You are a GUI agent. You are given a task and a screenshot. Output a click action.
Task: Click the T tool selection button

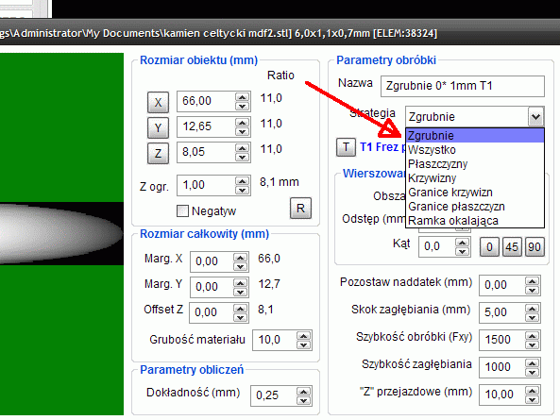point(346,147)
